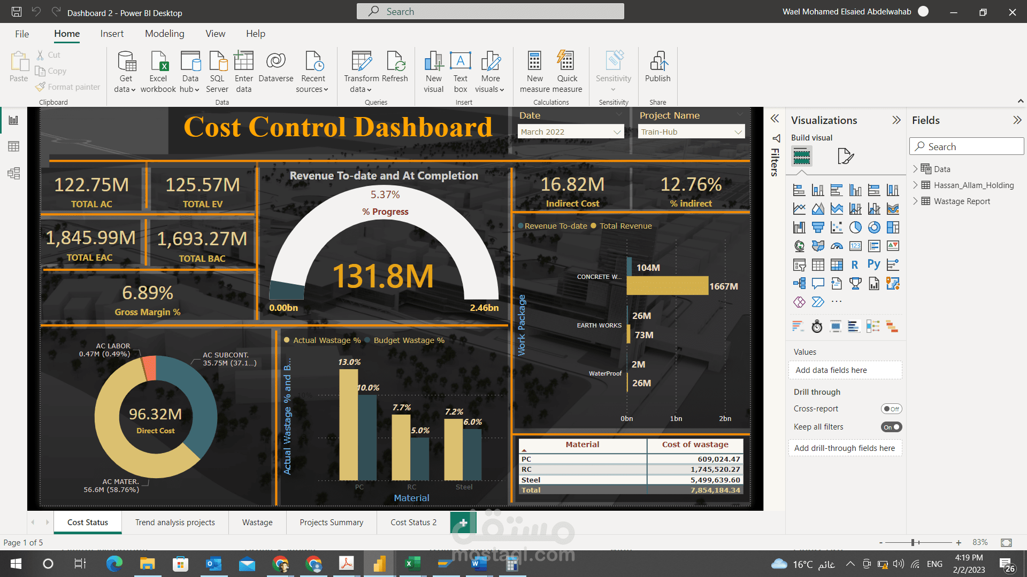Viewport: 1027px width, 577px height.
Task: Switch to Model view in left sidebar
Action: [x=14, y=173]
